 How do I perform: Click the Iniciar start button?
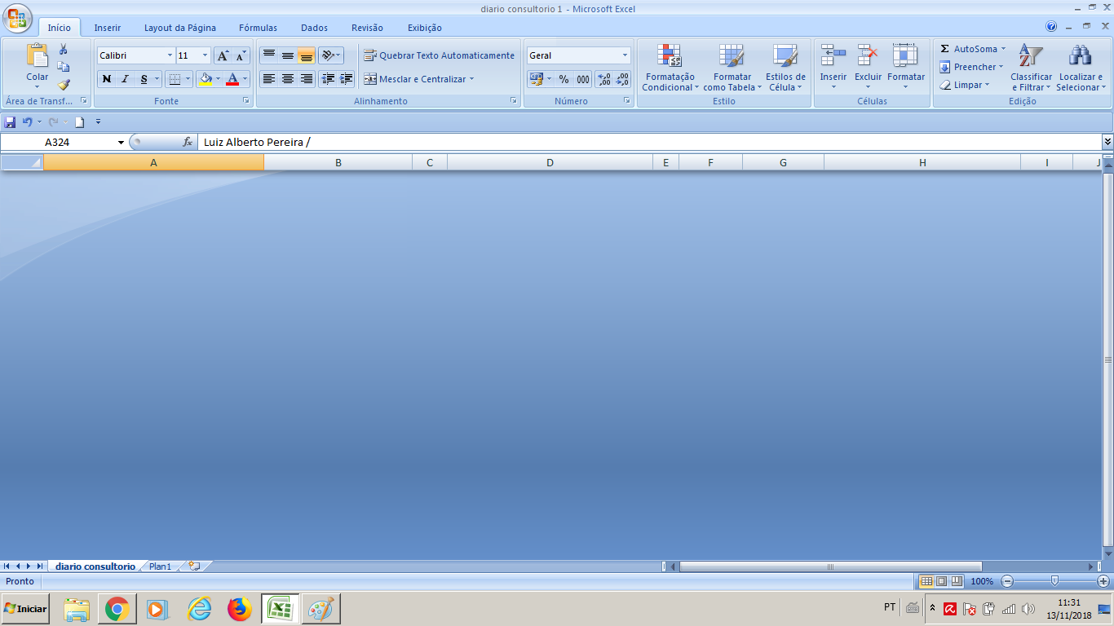pyautogui.click(x=26, y=609)
